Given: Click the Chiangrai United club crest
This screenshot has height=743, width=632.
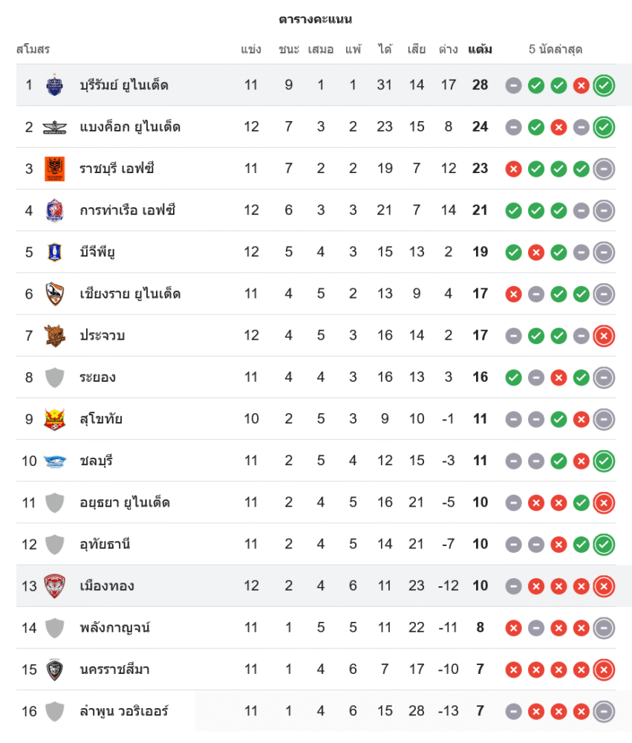Looking at the screenshot, I should [x=54, y=293].
